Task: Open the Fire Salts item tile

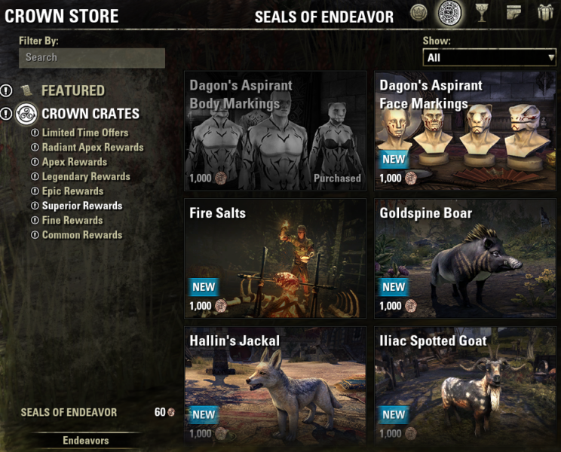Action: [x=275, y=258]
